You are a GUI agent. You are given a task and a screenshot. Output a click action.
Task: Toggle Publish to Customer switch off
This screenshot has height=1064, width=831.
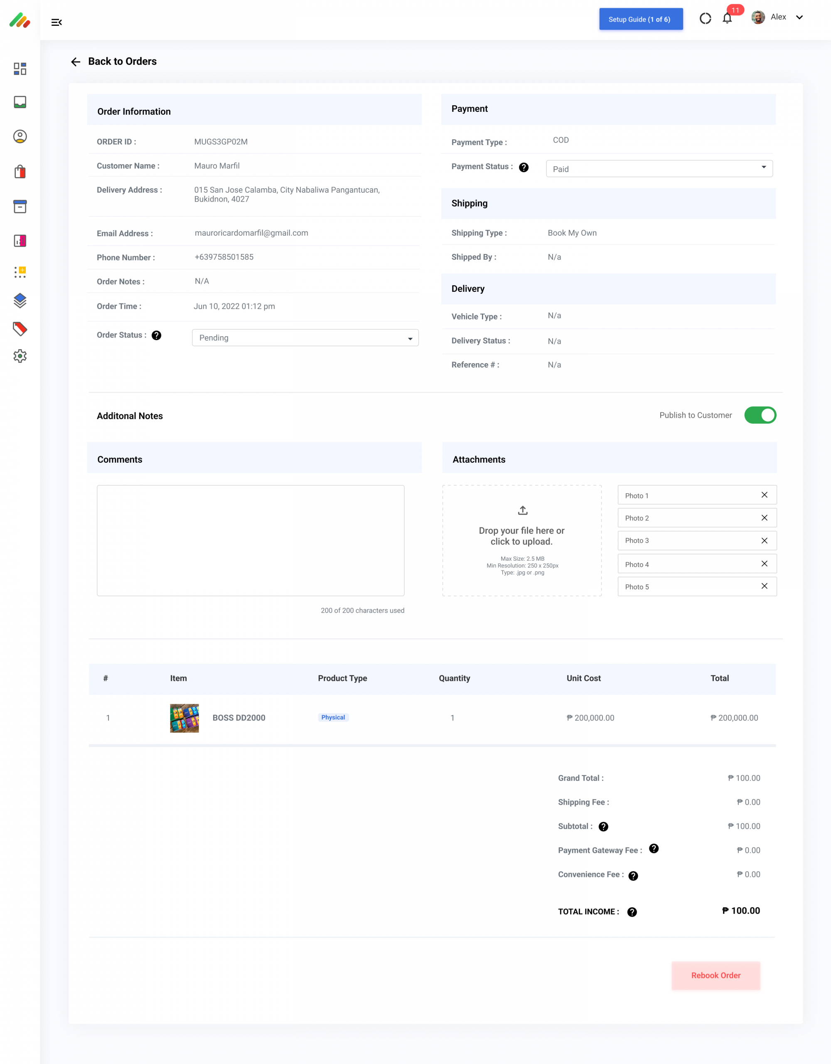coord(760,415)
